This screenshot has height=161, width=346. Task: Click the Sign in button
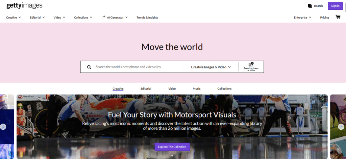coord(335,6)
